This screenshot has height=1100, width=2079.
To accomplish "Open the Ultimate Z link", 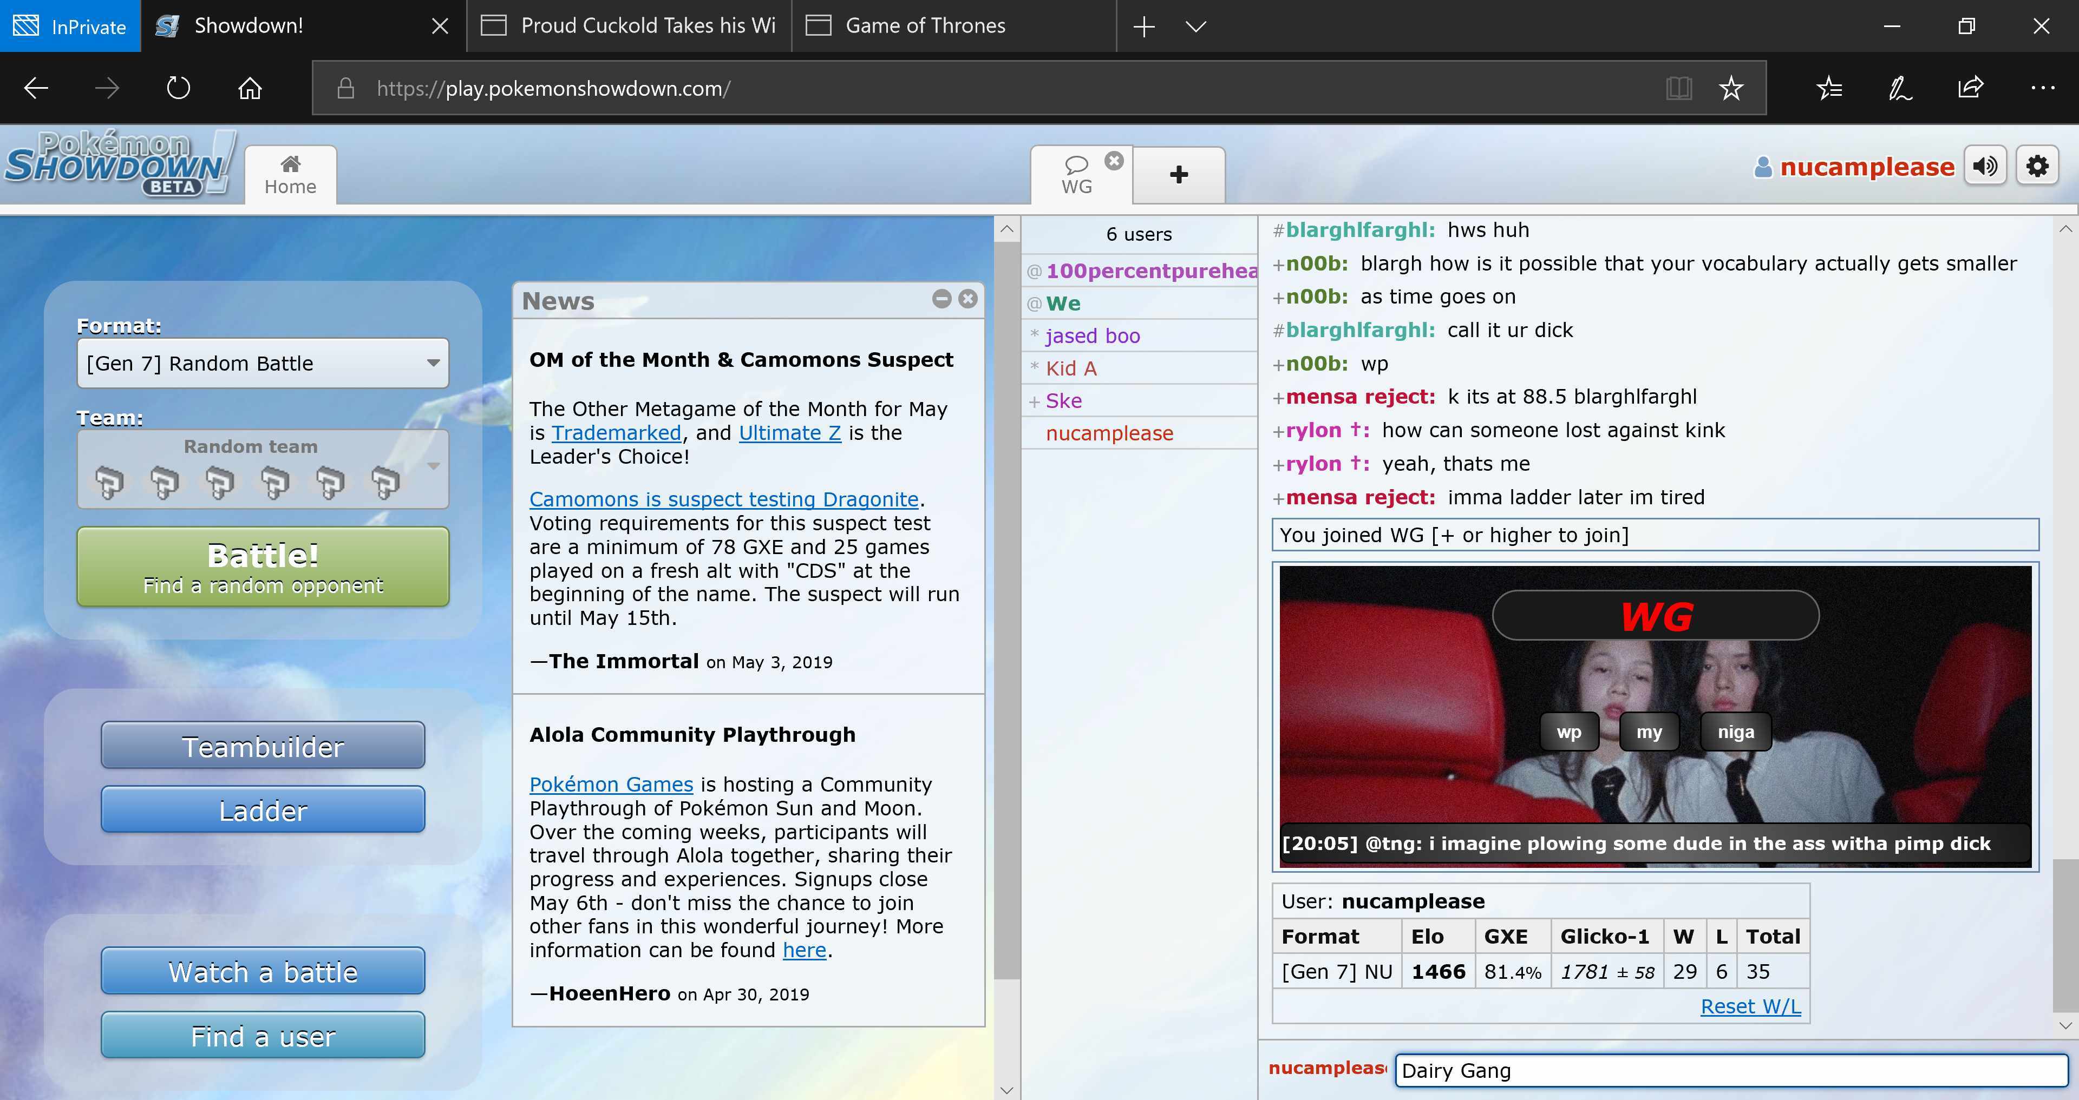I will point(790,433).
